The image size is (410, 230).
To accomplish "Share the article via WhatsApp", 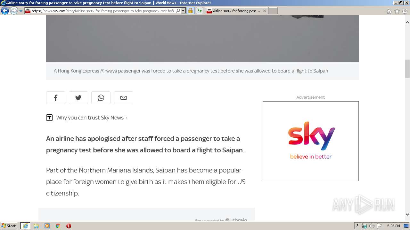I will pyautogui.click(x=101, y=98).
